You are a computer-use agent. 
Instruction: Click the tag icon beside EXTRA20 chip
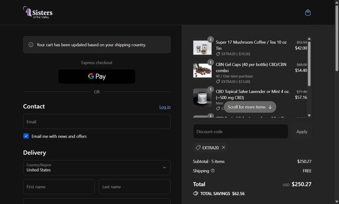click(198, 148)
